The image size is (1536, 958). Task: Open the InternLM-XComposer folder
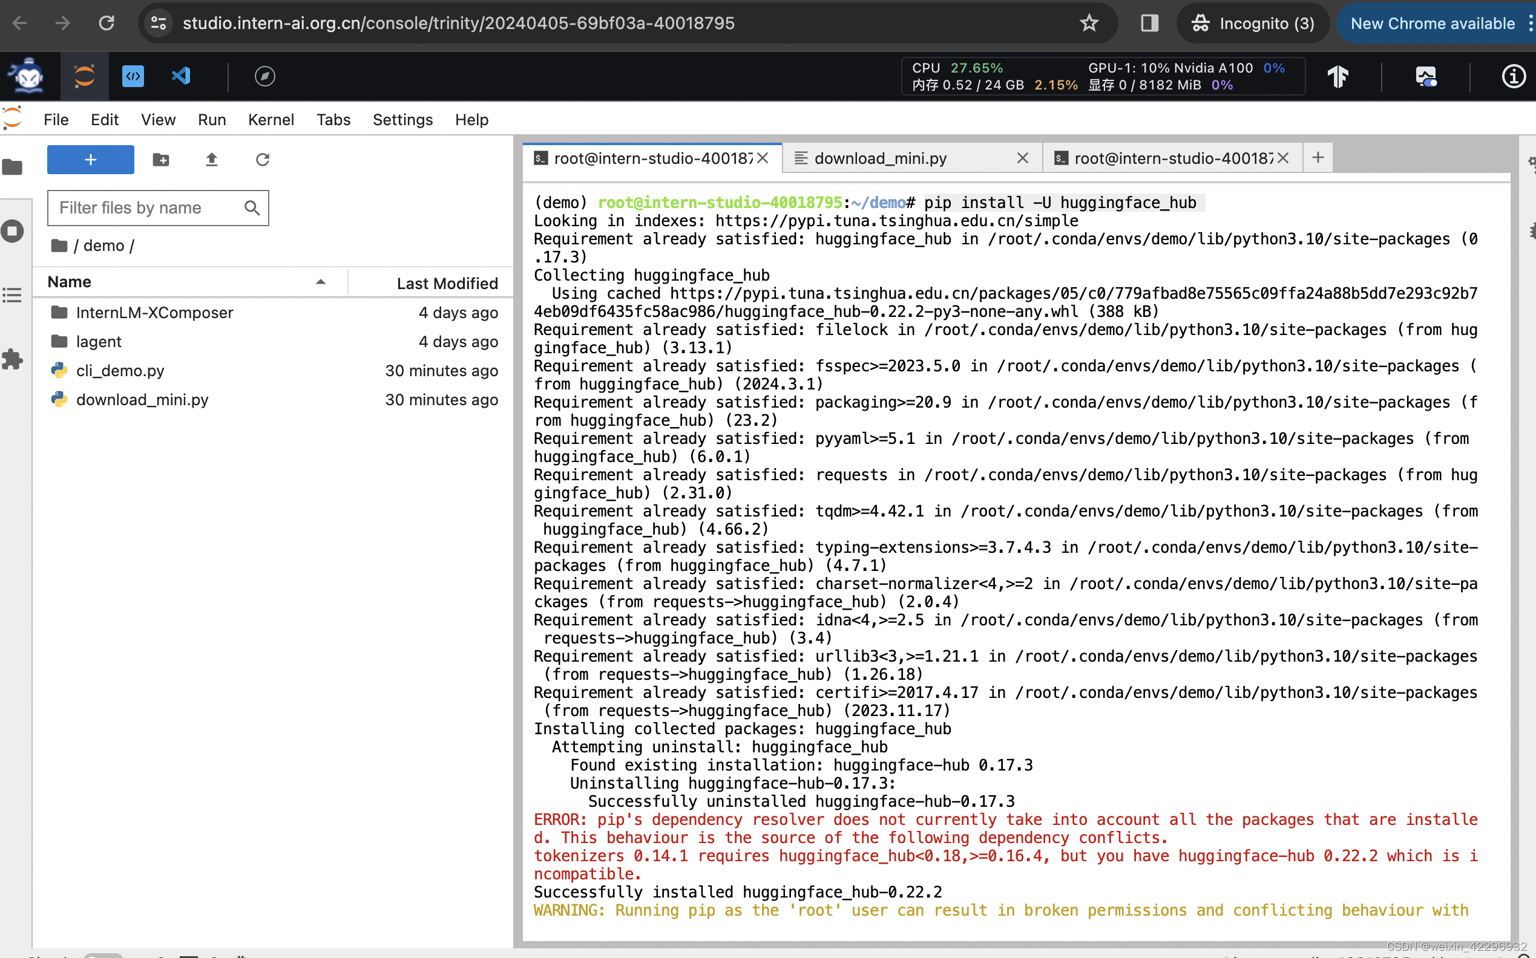coord(154,312)
